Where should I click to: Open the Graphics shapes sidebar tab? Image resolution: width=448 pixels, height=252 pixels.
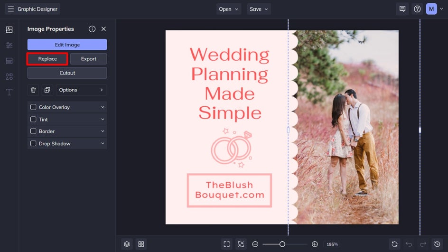pyautogui.click(x=9, y=76)
